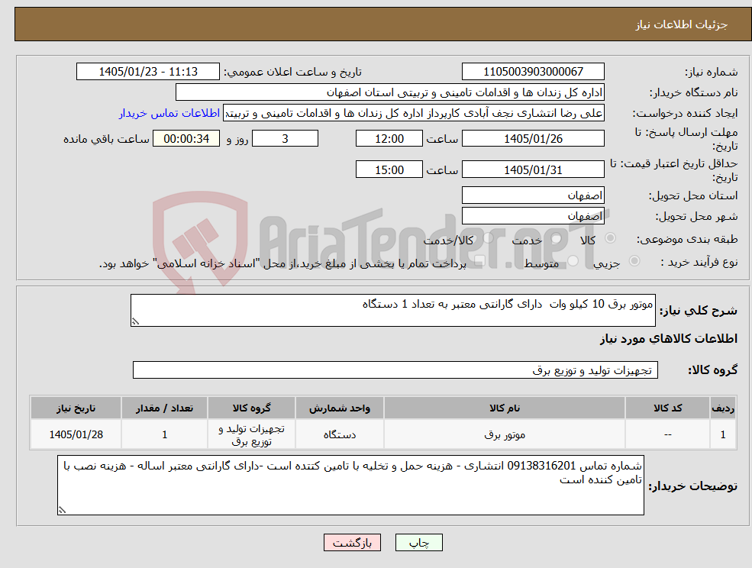Click the delivery city field اصفهان
The height and width of the screenshot is (568, 752).
533,216
